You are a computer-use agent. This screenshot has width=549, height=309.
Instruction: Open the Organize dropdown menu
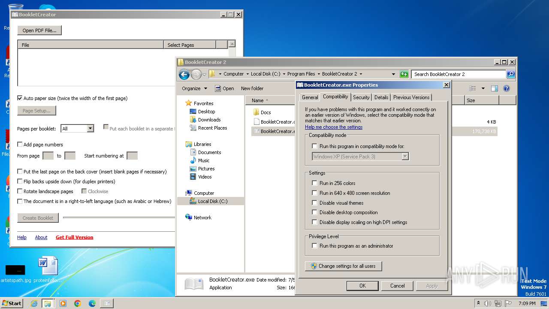[x=194, y=88]
